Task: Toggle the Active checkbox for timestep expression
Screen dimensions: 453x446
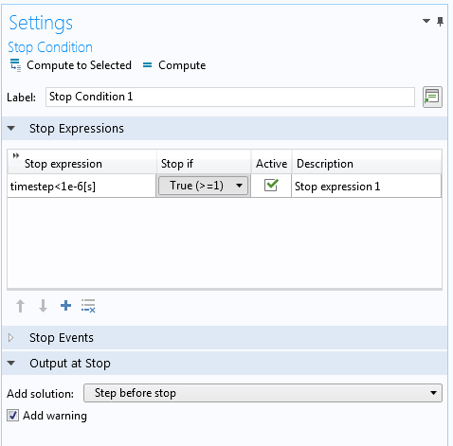Action: pyautogui.click(x=271, y=186)
